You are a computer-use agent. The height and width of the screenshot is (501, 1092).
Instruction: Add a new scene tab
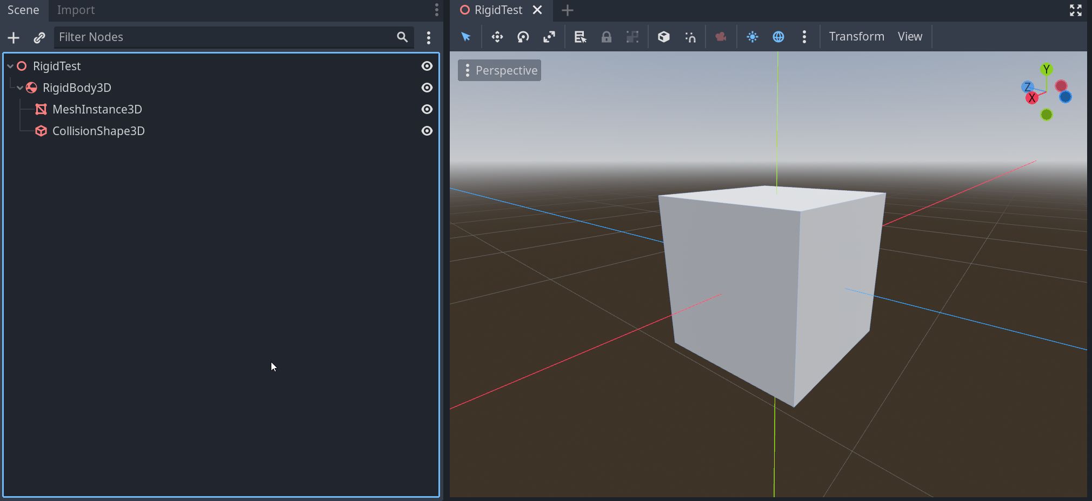click(567, 10)
